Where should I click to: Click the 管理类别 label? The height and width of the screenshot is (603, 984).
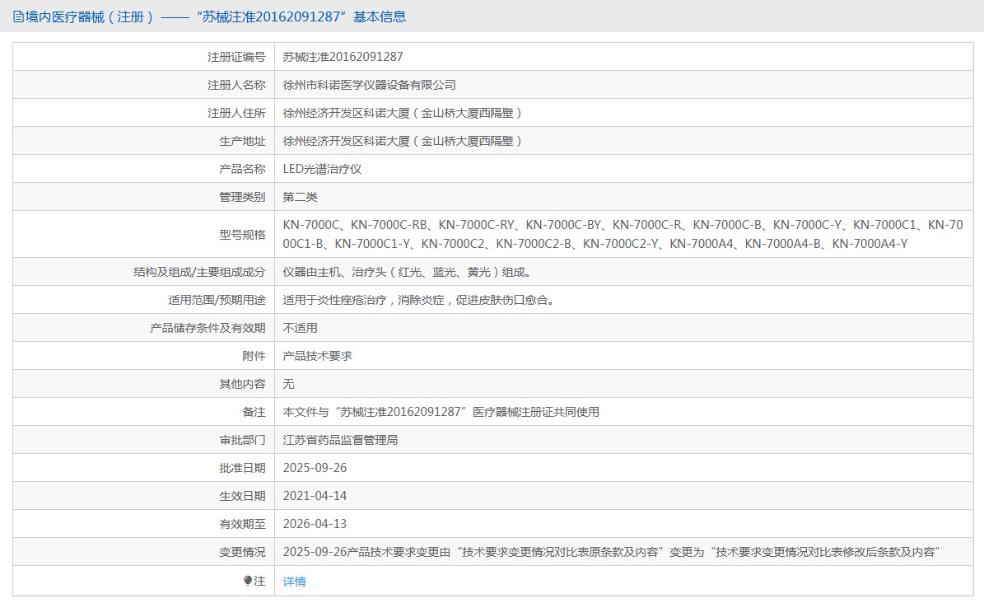point(242,197)
